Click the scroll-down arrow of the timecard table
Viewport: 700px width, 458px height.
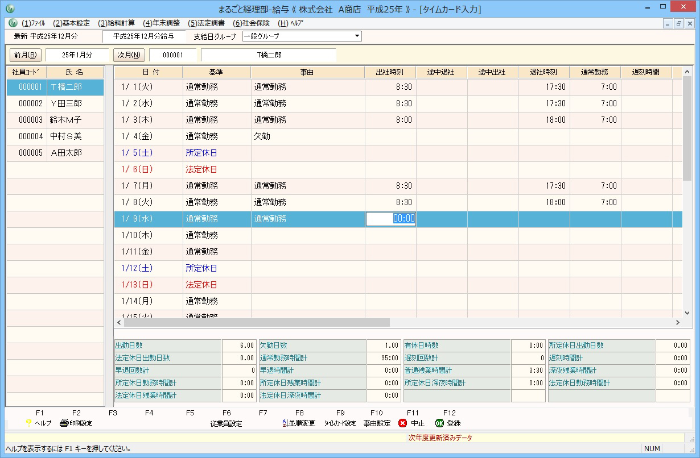(x=687, y=313)
